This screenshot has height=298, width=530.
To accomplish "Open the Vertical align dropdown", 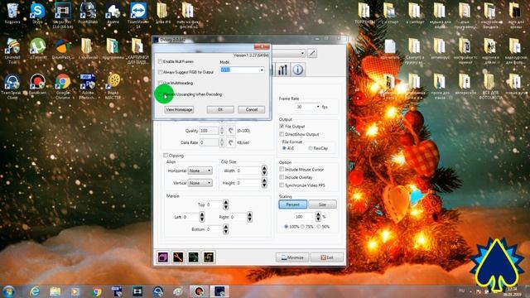I will pos(200,183).
